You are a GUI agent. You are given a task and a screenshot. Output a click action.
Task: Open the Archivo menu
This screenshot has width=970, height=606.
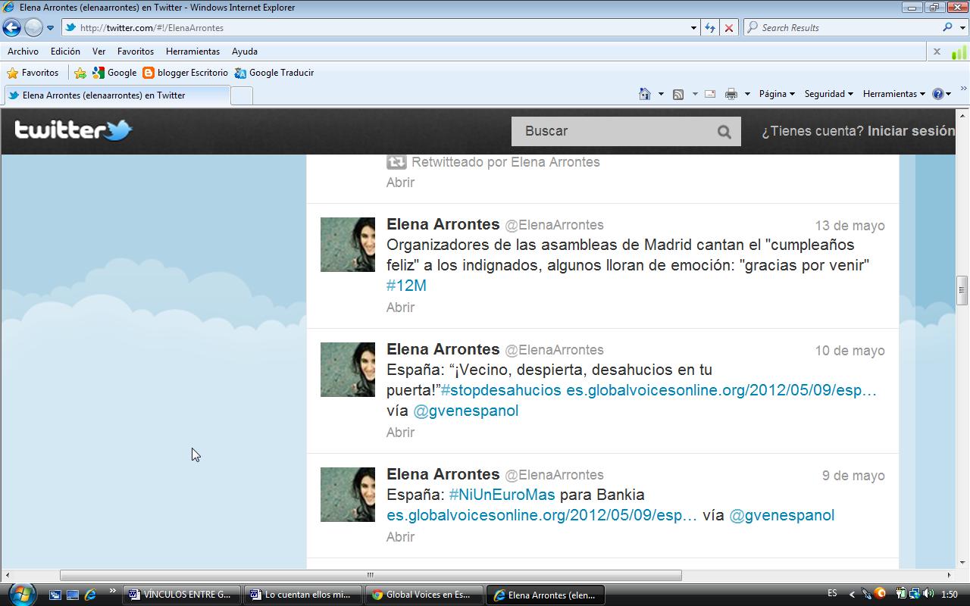[23, 52]
